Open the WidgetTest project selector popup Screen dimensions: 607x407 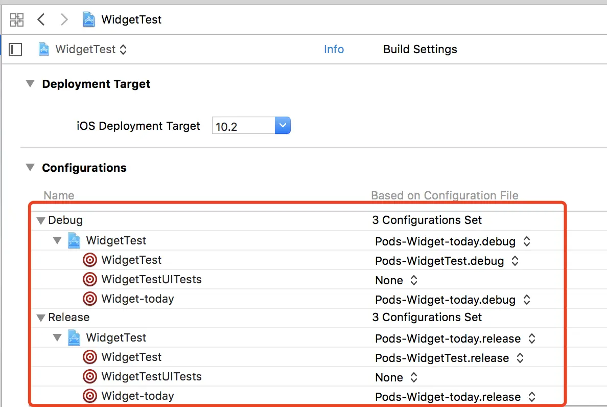pyautogui.click(x=84, y=50)
